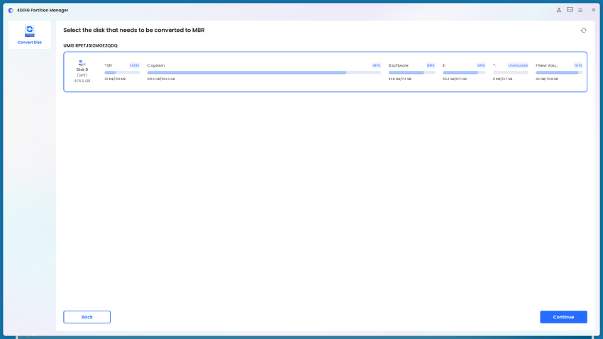Click the size text under D:software
This screenshot has height=339, width=603.
pos(400,79)
